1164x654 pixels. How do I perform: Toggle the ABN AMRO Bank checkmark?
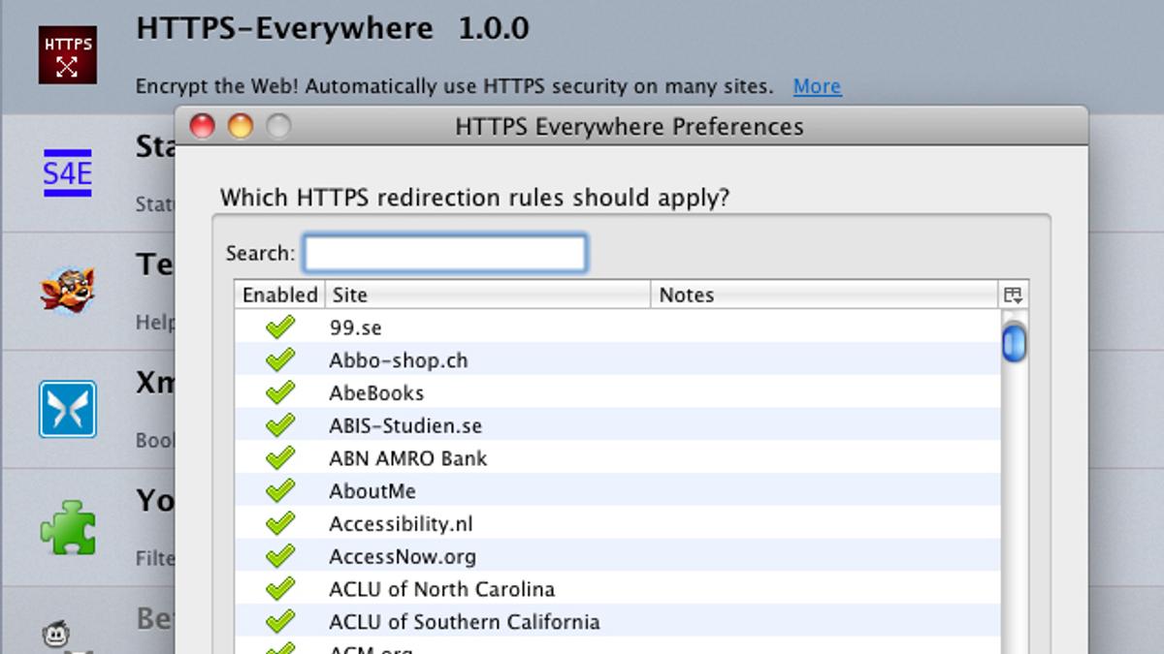[279, 458]
